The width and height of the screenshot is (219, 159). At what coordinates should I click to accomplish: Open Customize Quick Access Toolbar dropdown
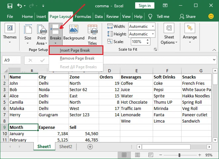(x=43, y=6)
